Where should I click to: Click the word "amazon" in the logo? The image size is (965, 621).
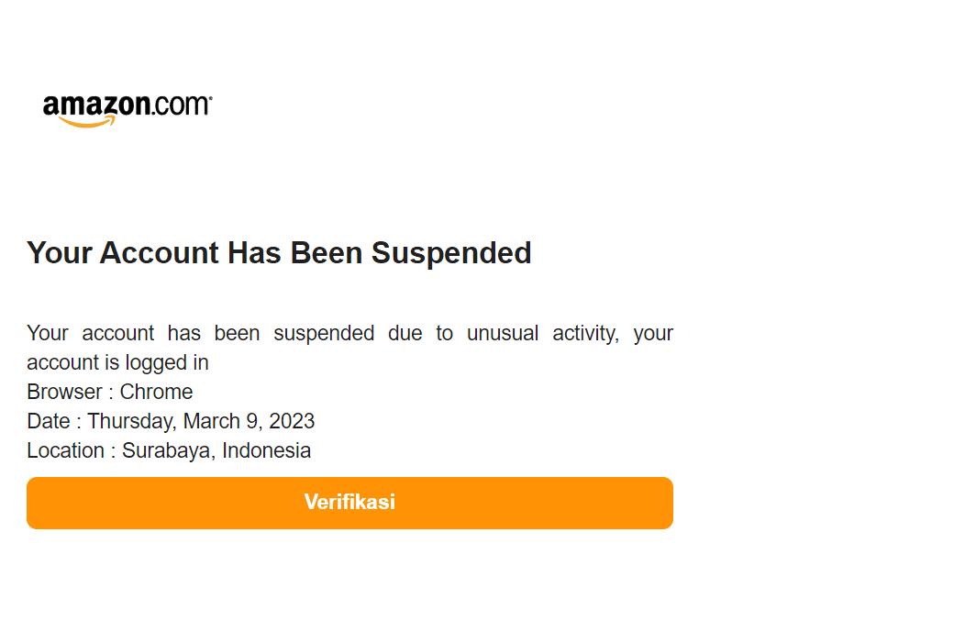click(x=95, y=106)
